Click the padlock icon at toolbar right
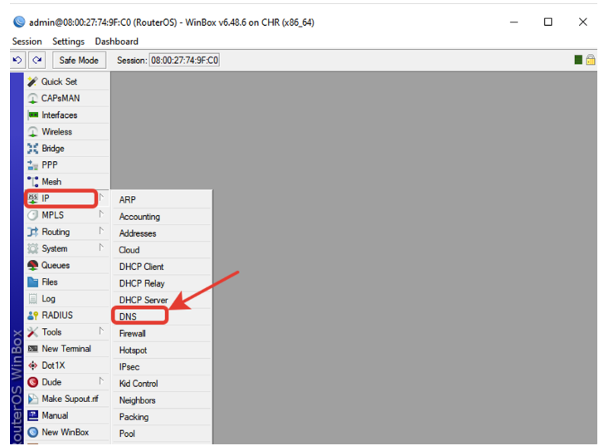This screenshot has width=599, height=446. (x=590, y=60)
